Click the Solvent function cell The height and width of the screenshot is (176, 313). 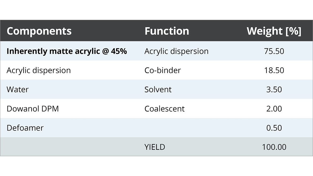click(x=158, y=89)
